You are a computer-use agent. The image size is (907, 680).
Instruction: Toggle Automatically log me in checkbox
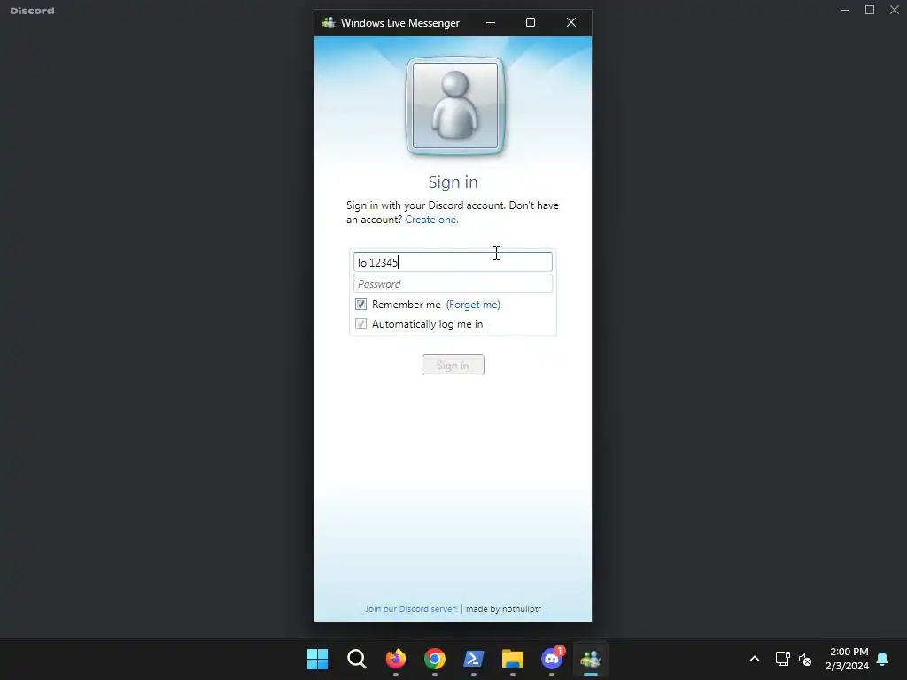(361, 324)
